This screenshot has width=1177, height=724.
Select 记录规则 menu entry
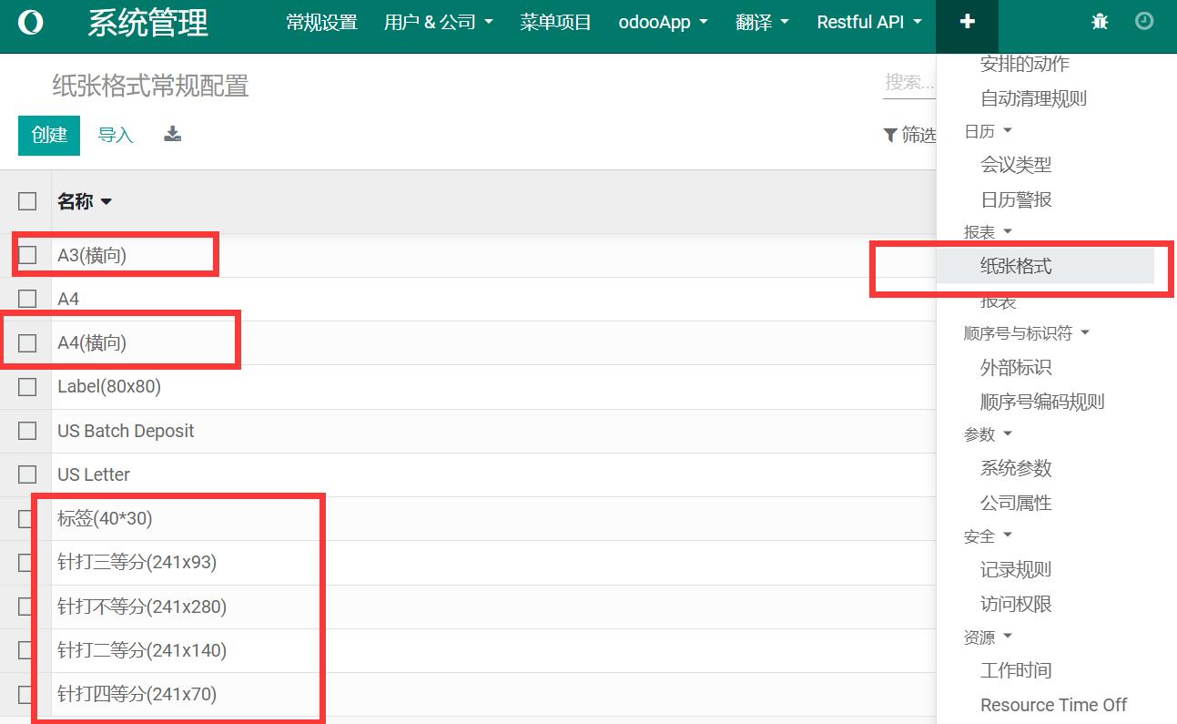1016,569
